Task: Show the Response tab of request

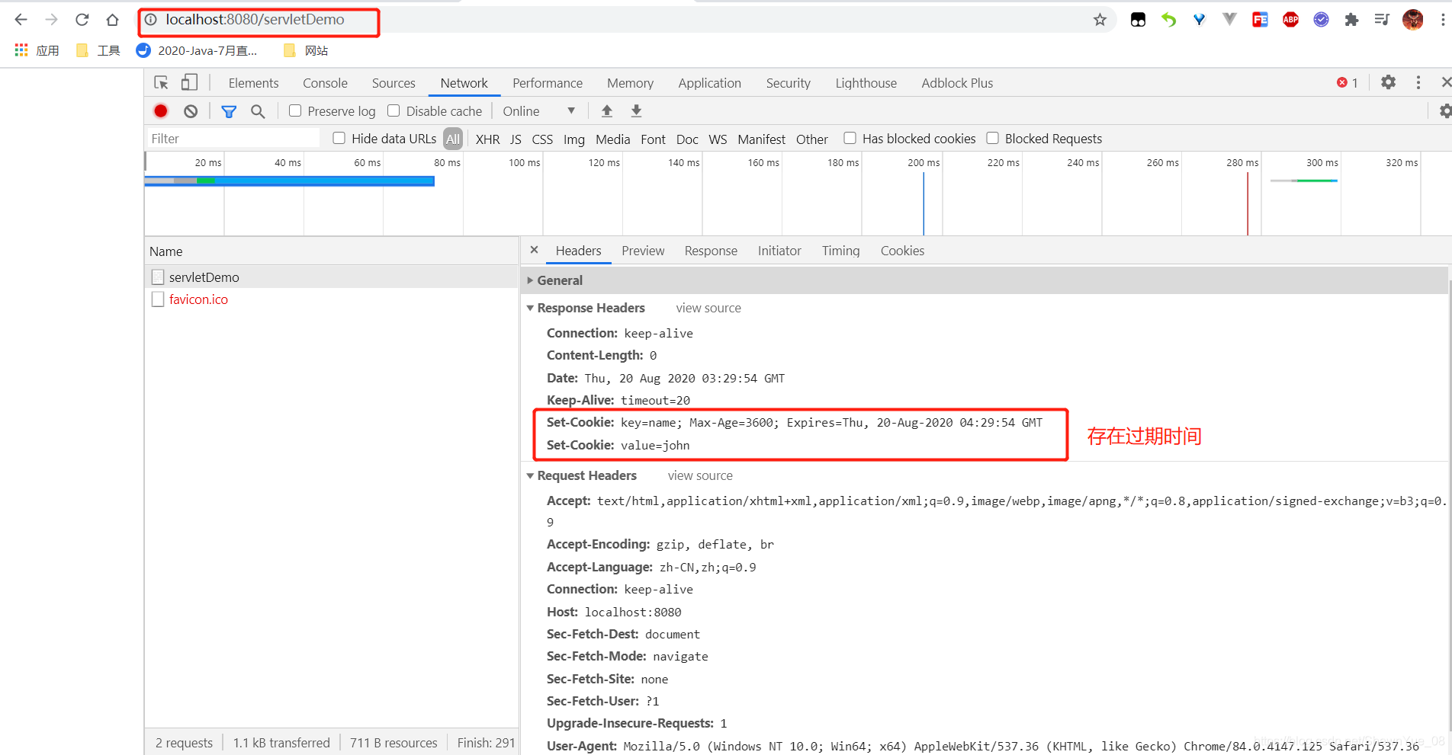Action: pos(711,251)
